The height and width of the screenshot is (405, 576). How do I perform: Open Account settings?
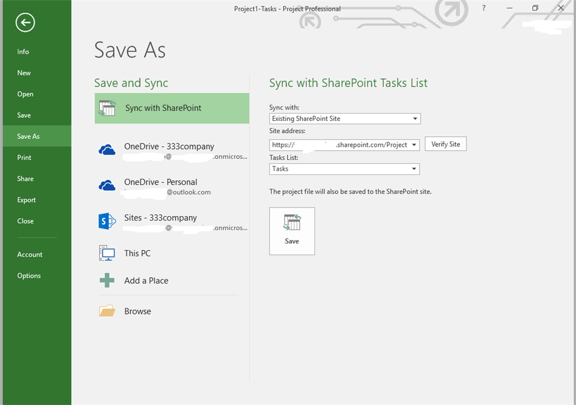(30, 254)
